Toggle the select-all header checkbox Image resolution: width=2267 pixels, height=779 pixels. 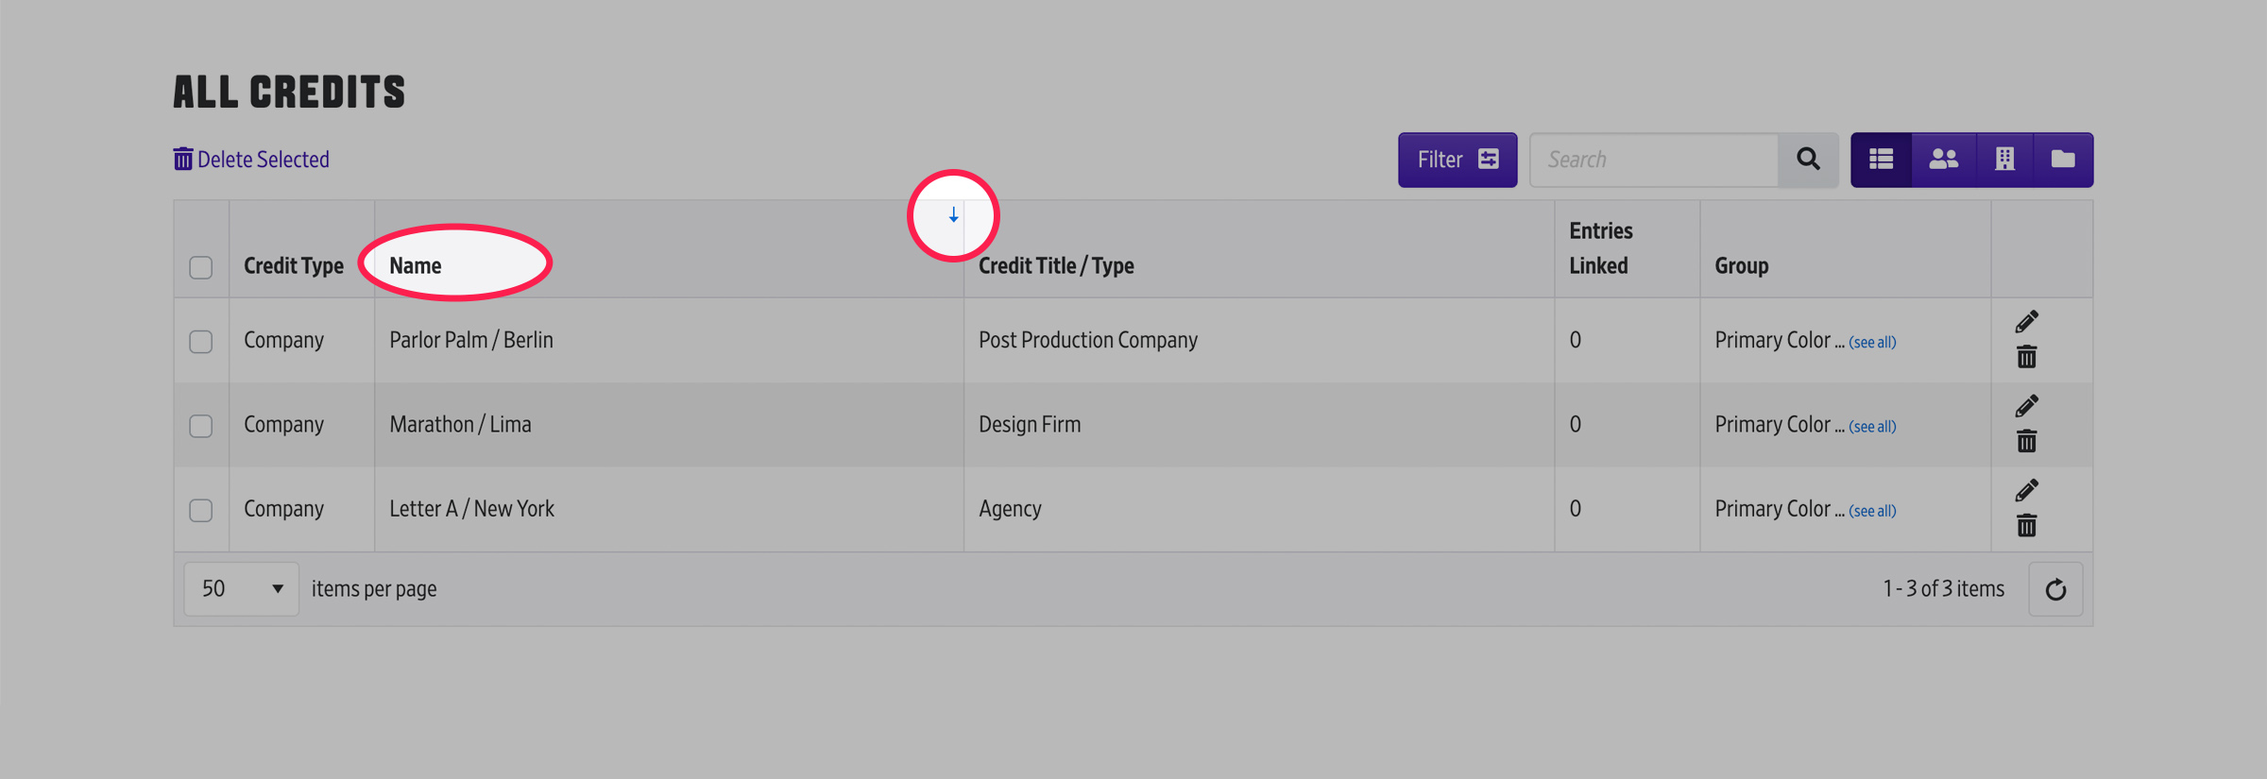coord(201,267)
